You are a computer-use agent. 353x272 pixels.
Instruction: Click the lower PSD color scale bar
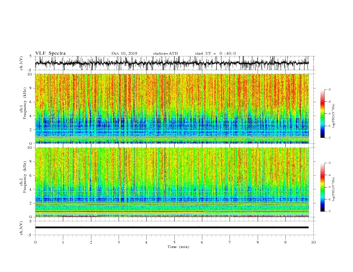pyautogui.click(x=322, y=187)
